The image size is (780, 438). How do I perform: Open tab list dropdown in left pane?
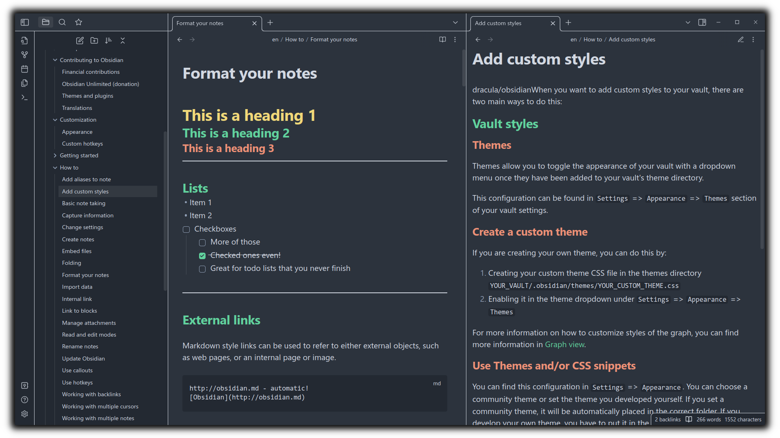point(455,23)
